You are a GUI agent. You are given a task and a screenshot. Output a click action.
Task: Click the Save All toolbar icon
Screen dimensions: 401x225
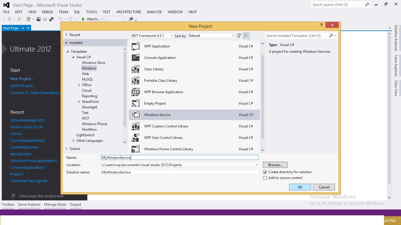pyautogui.click(x=51, y=19)
